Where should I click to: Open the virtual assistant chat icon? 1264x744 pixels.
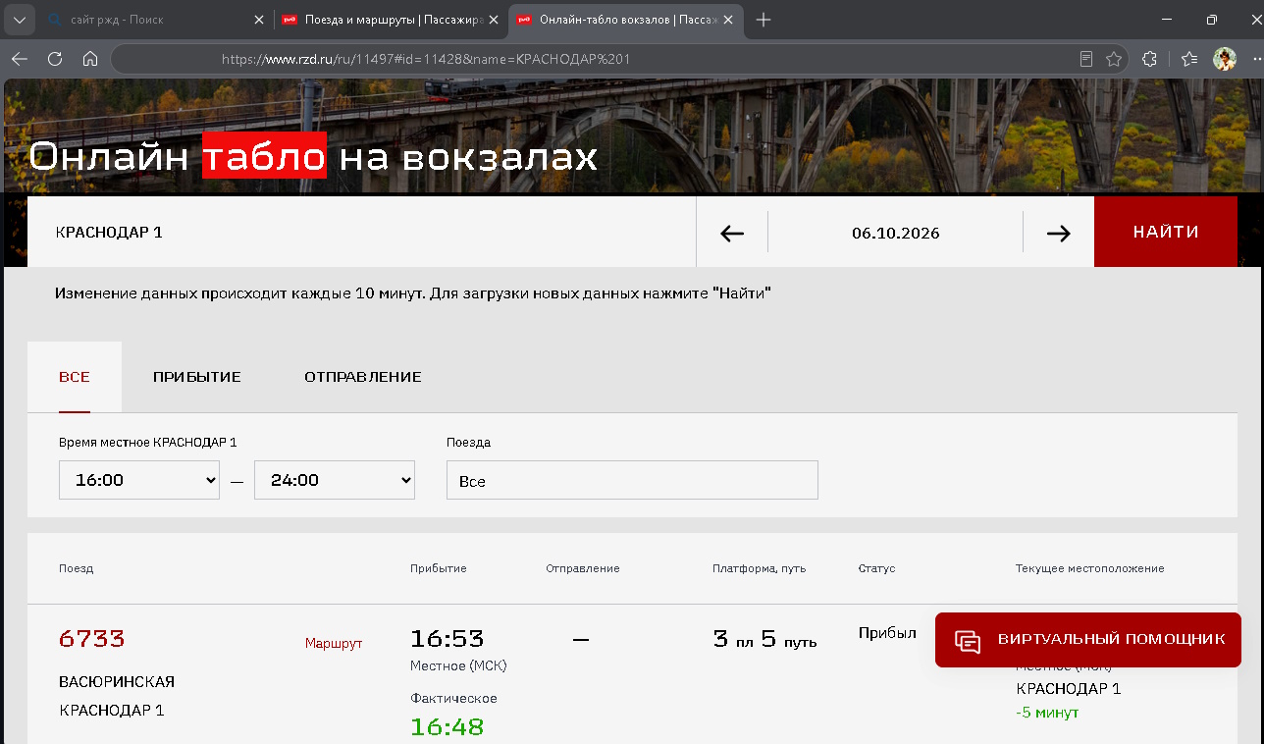968,640
